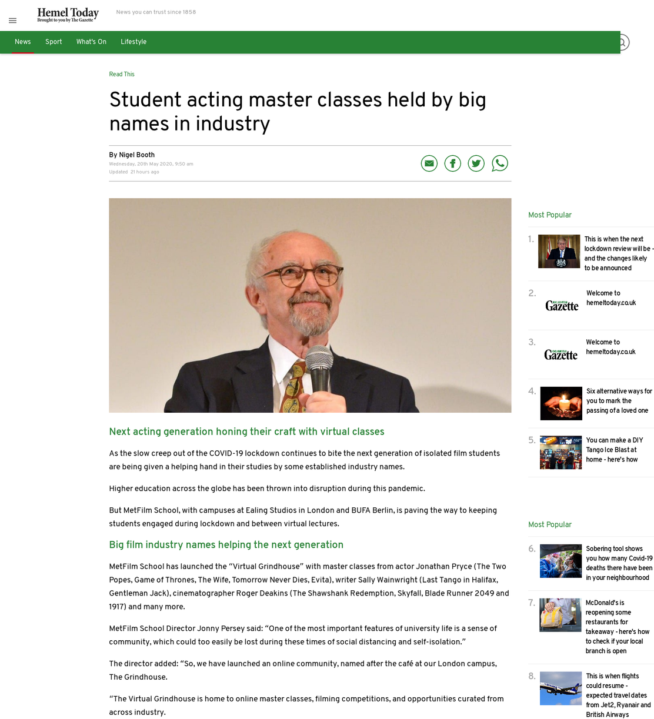
Task: Share article on Twitter icon
Action: (x=476, y=163)
